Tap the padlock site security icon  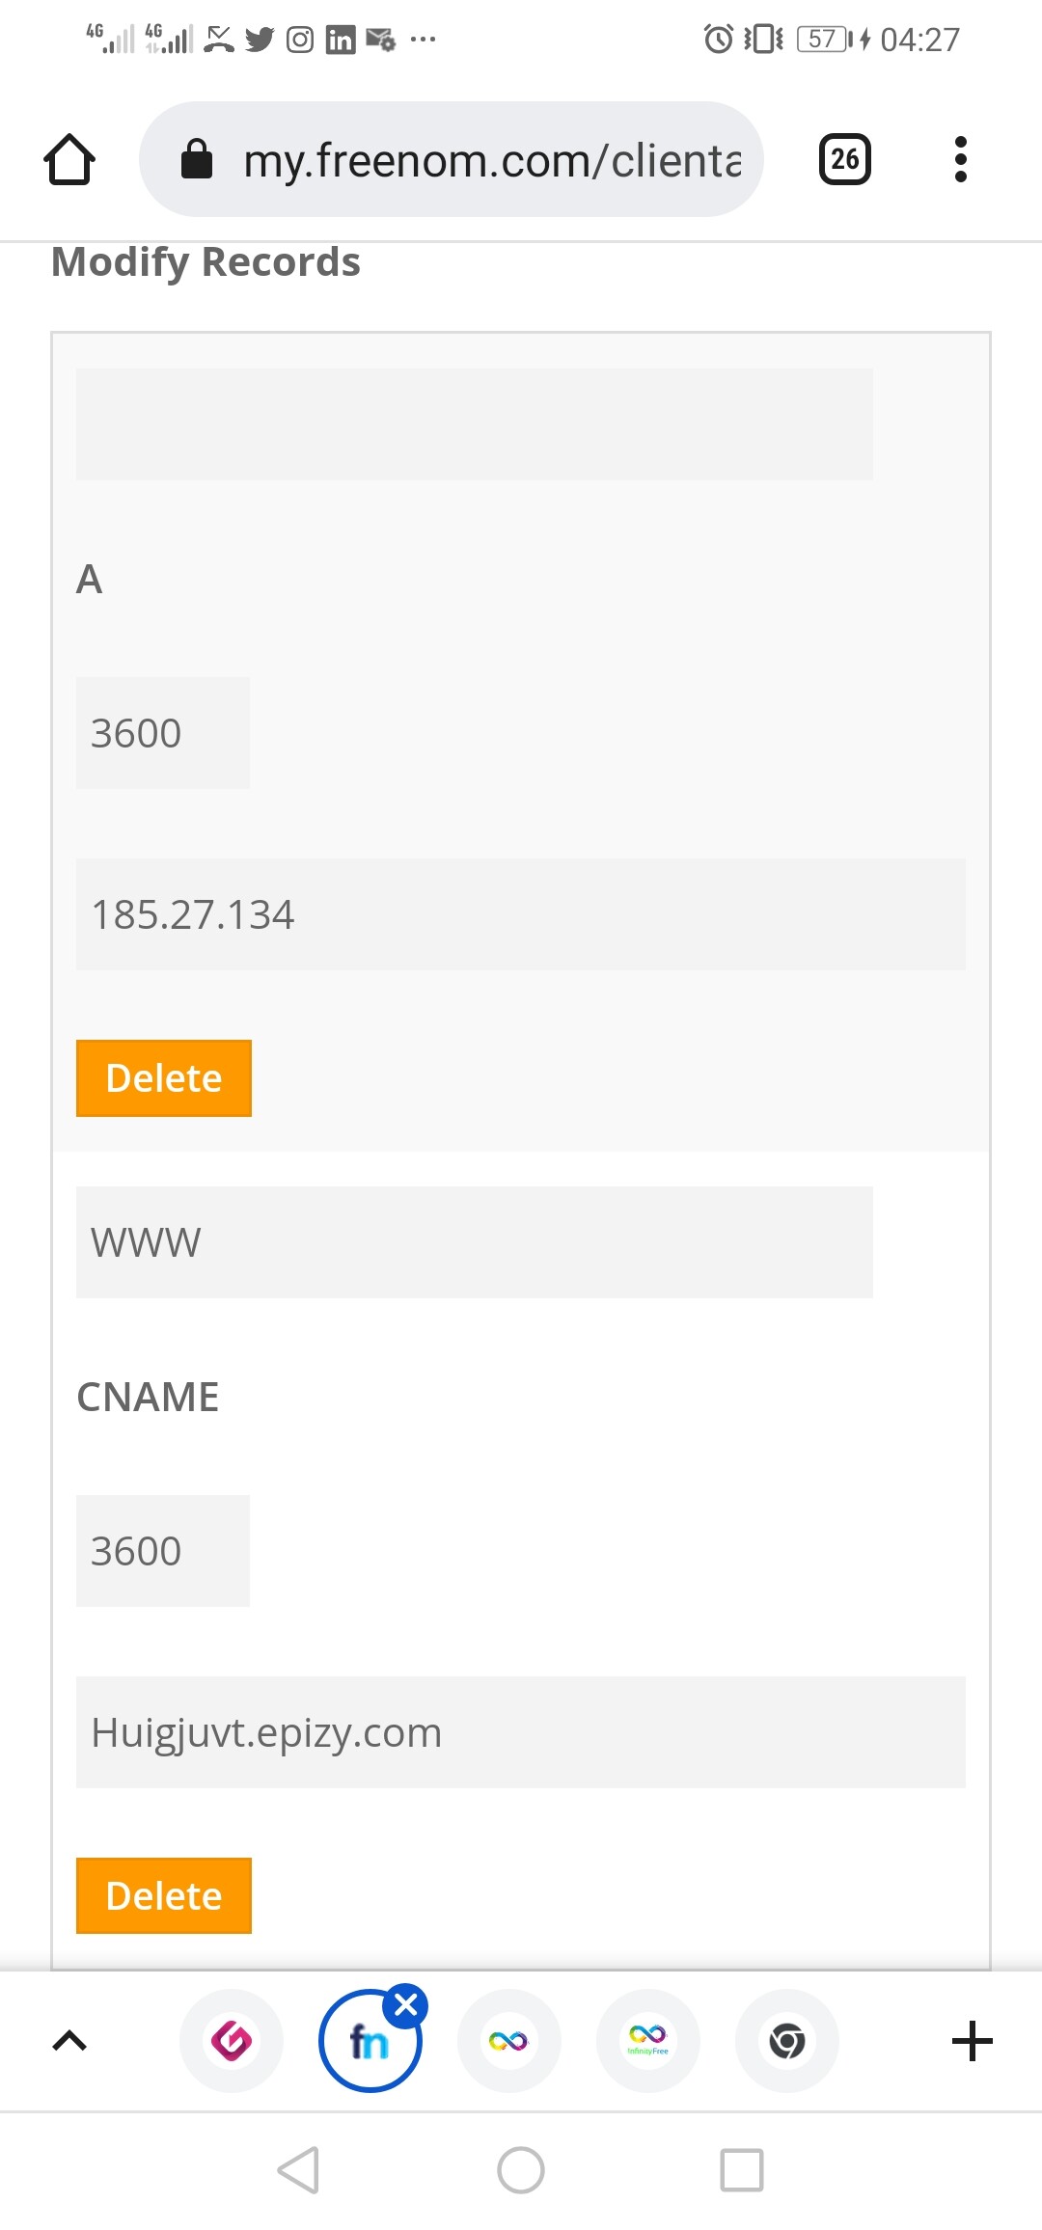(x=197, y=159)
